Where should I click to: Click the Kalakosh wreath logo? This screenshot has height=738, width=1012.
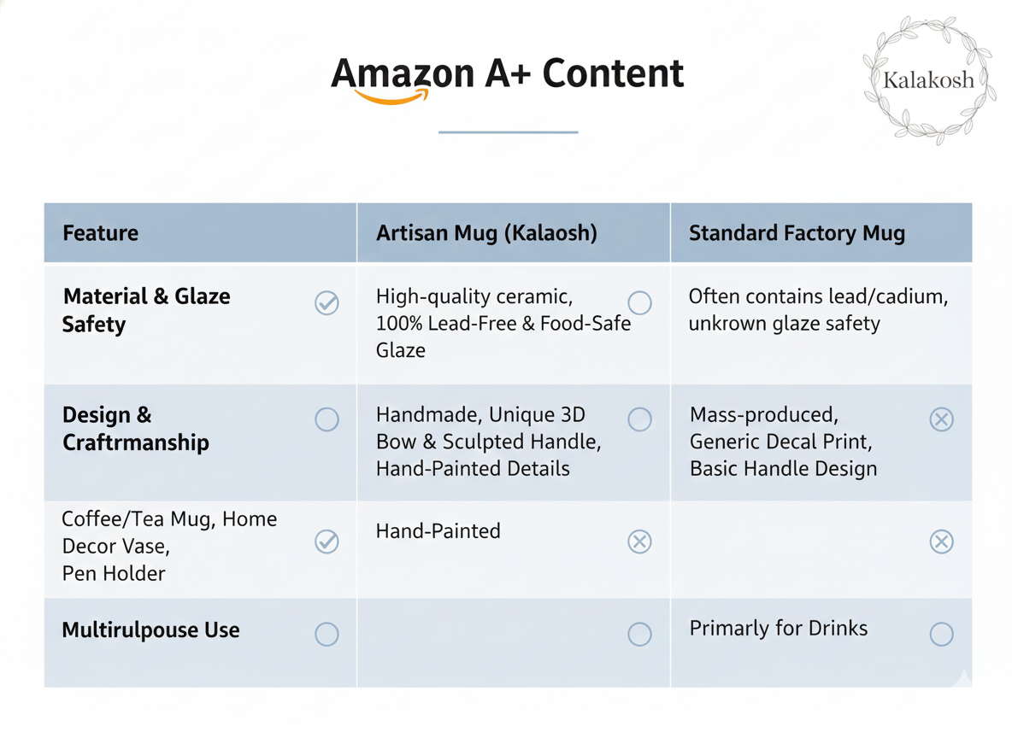click(927, 79)
